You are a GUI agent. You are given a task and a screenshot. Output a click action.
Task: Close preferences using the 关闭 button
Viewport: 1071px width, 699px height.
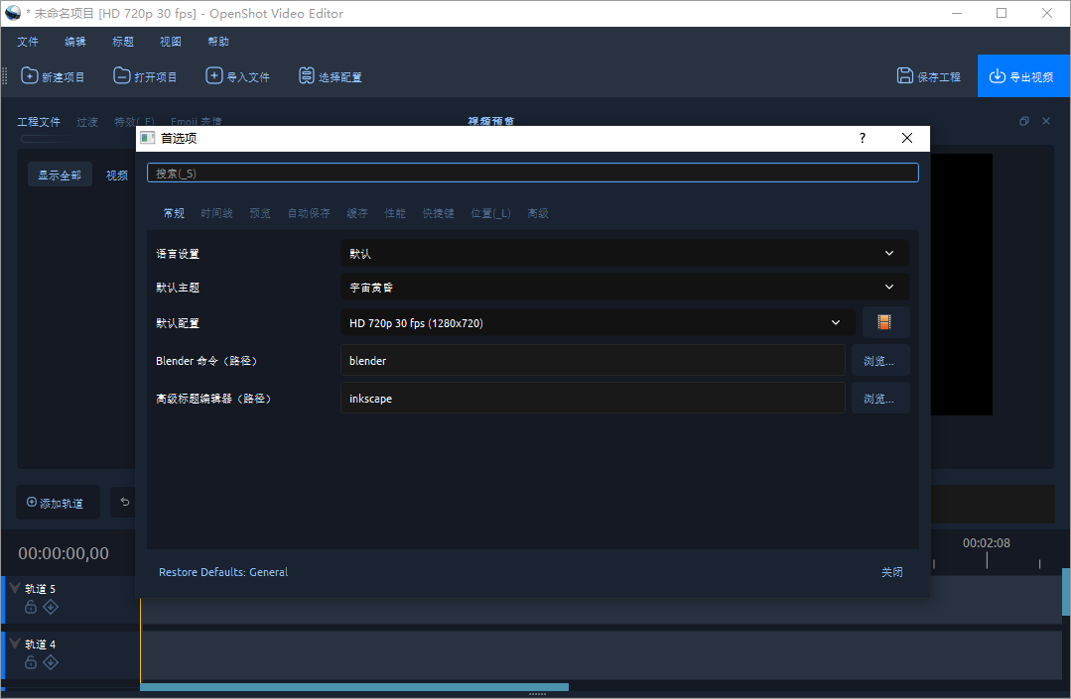point(891,571)
